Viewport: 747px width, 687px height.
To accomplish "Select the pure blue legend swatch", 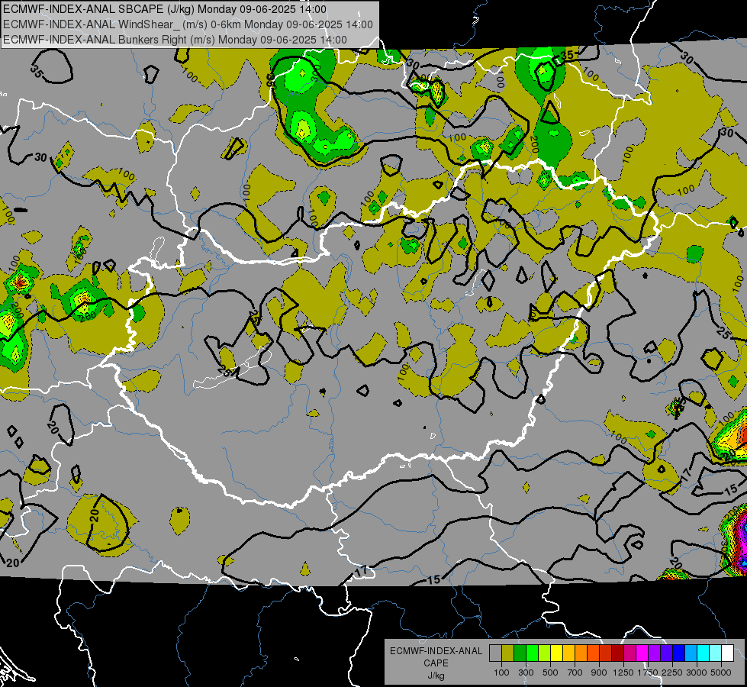I will [x=679, y=653].
